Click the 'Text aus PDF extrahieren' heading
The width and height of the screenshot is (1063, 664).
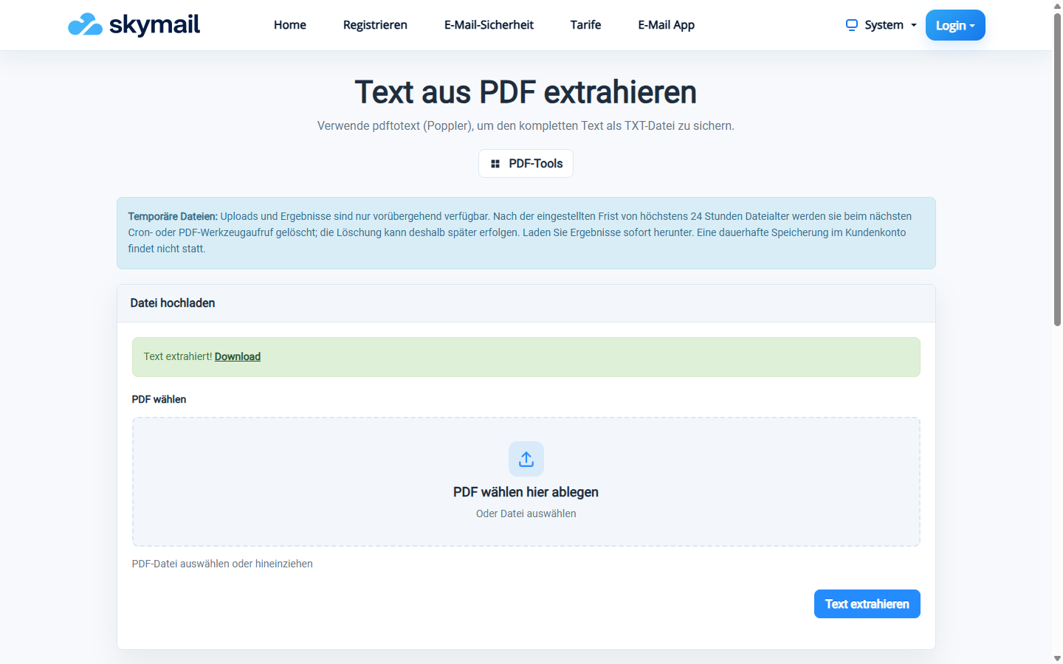tap(526, 92)
